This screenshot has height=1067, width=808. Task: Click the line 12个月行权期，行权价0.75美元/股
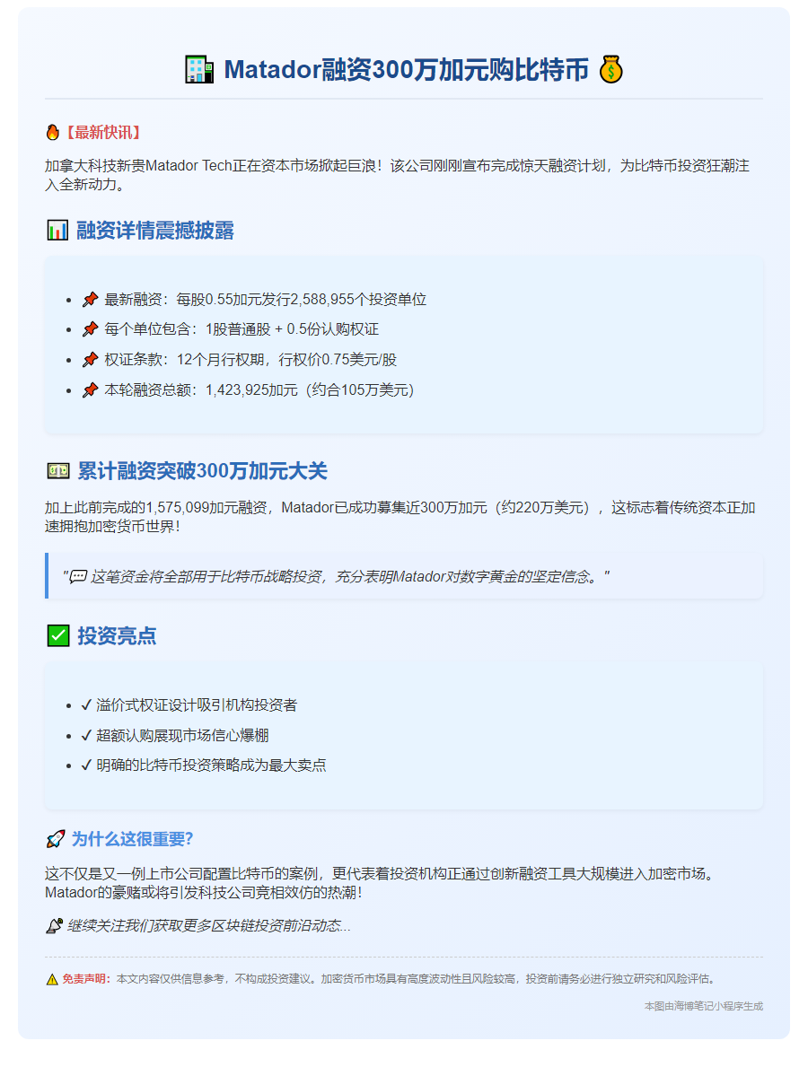[x=286, y=360]
